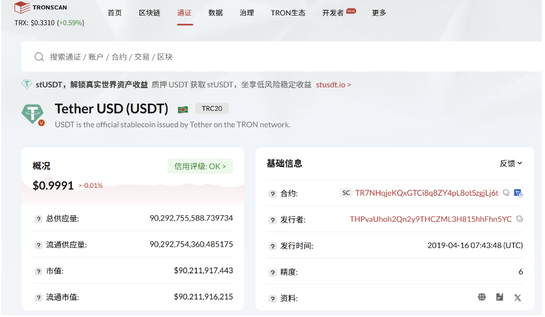Click the $0.9991 price value

(53, 186)
